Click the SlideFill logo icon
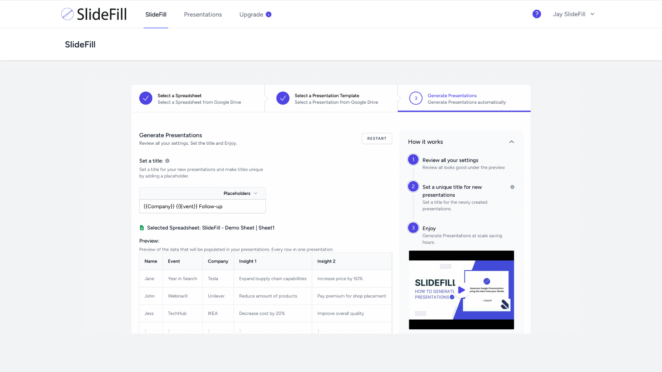This screenshot has height=372, width=662. (67, 14)
